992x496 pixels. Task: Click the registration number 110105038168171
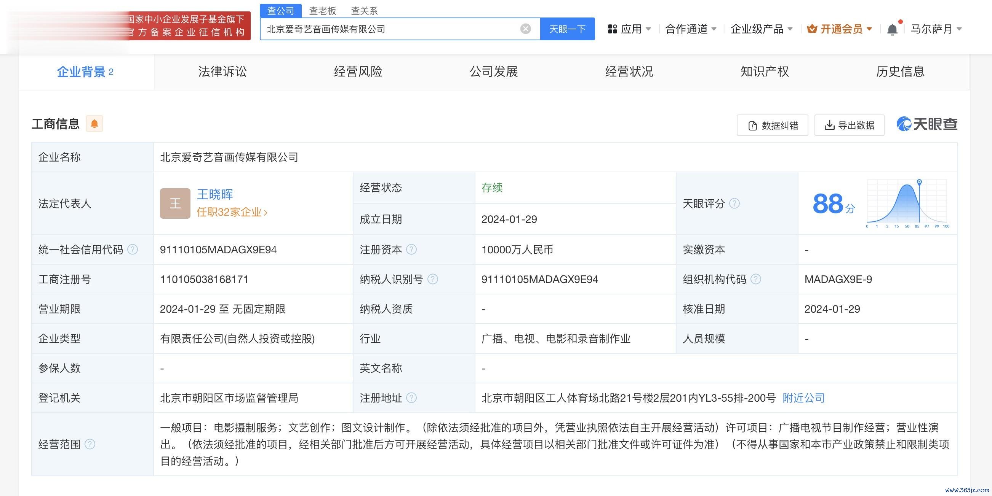pyautogui.click(x=204, y=279)
